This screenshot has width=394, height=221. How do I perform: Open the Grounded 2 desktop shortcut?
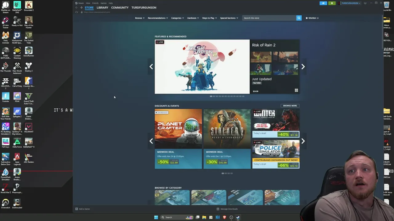click(x=29, y=6)
